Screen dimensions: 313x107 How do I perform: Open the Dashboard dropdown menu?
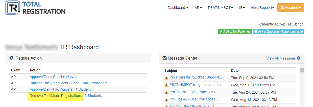(178, 8)
